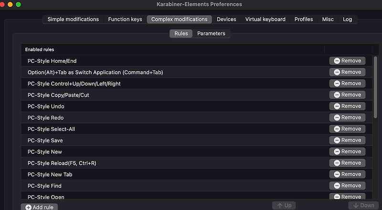Remove the PC-Style Copy/Paste/Cut rule
This screenshot has height=210, width=382.
[347, 95]
